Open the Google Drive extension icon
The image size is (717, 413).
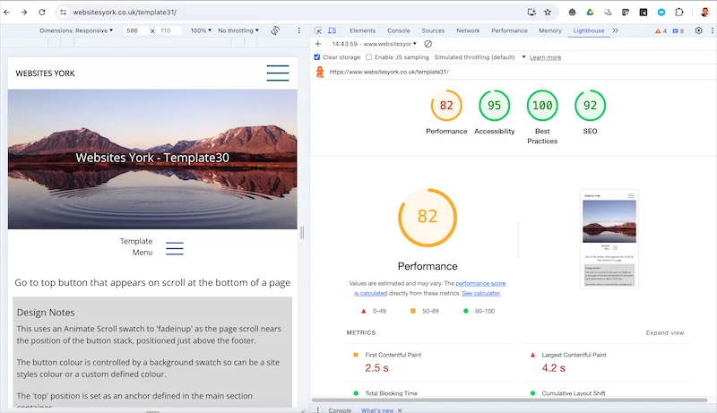pyautogui.click(x=590, y=13)
